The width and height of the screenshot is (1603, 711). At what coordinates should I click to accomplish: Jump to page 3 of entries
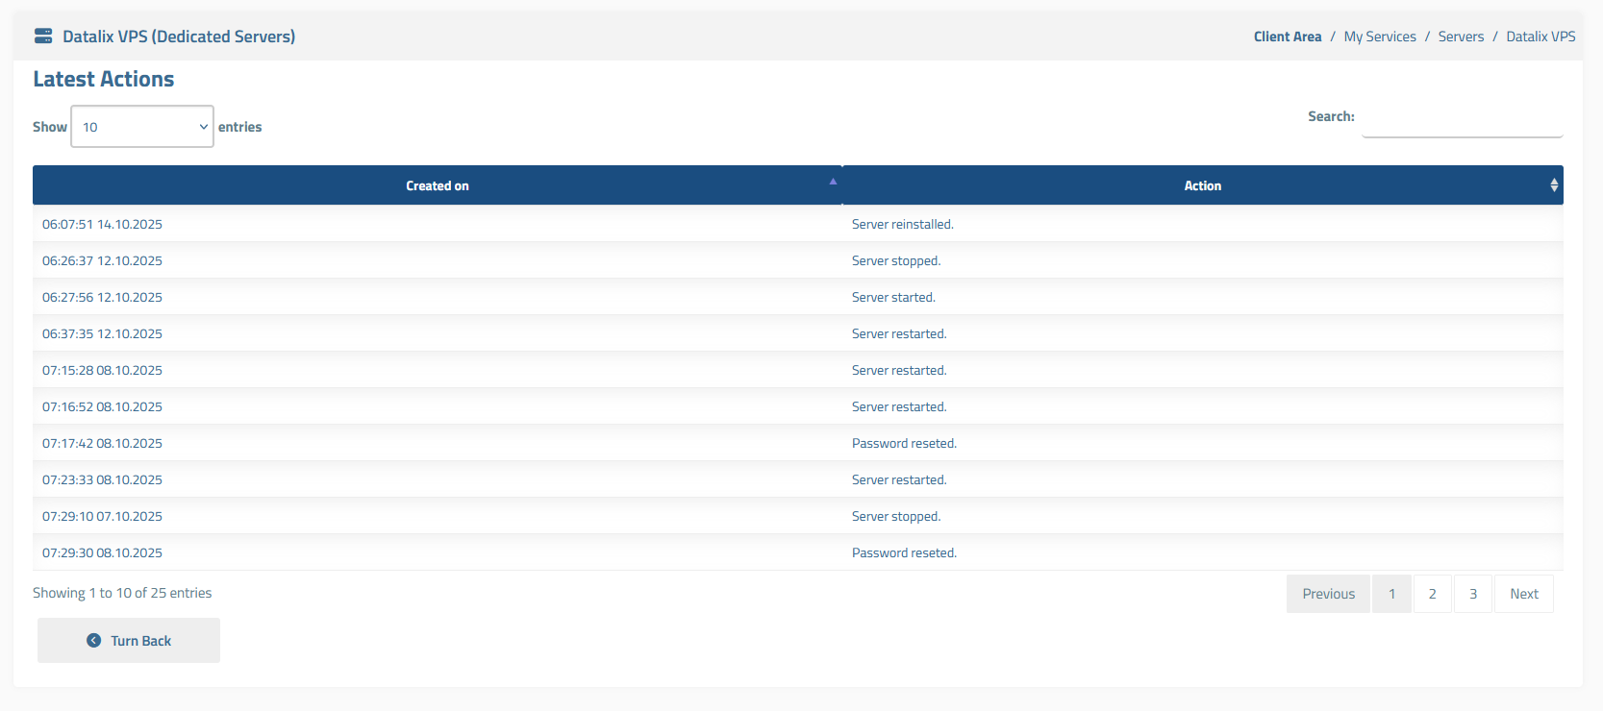pyautogui.click(x=1472, y=594)
